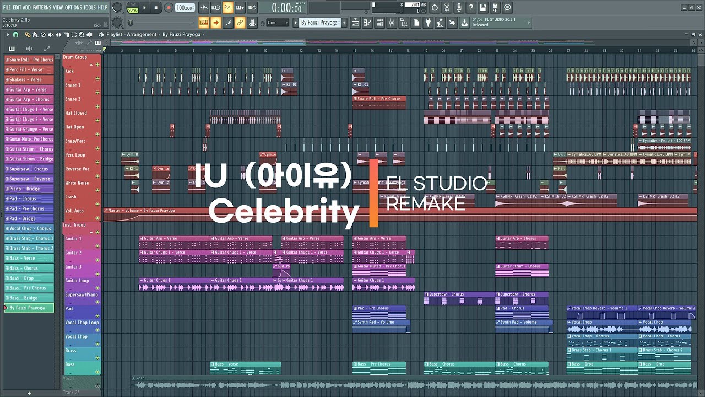
Task: Mute the Kick track
Action: (x=97, y=78)
